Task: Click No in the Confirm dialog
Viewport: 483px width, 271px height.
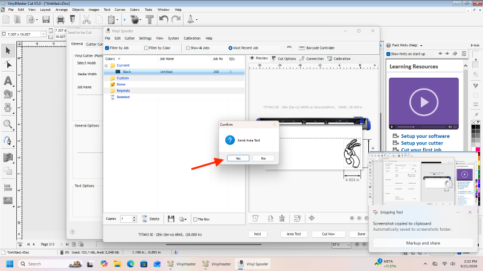Action: [263, 158]
